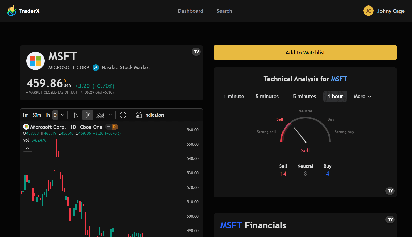Switch to the 5 minutes analysis tab
Image resolution: width=412 pixels, height=237 pixels.
coord(267,97)
